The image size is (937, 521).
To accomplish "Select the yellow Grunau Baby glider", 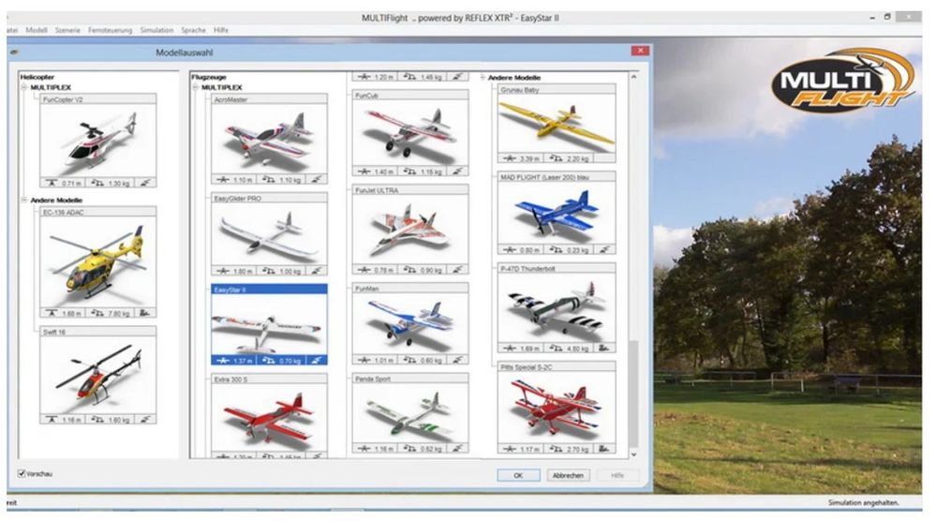I will click(557, 125).
